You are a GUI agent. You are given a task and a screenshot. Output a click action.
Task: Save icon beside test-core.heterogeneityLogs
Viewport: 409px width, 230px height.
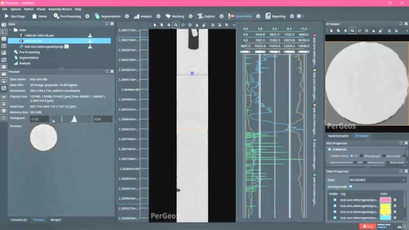(66, 47)
